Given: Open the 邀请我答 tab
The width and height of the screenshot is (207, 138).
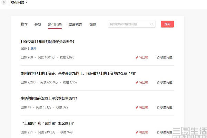Looking at the screenshot, I should point(75,24).
